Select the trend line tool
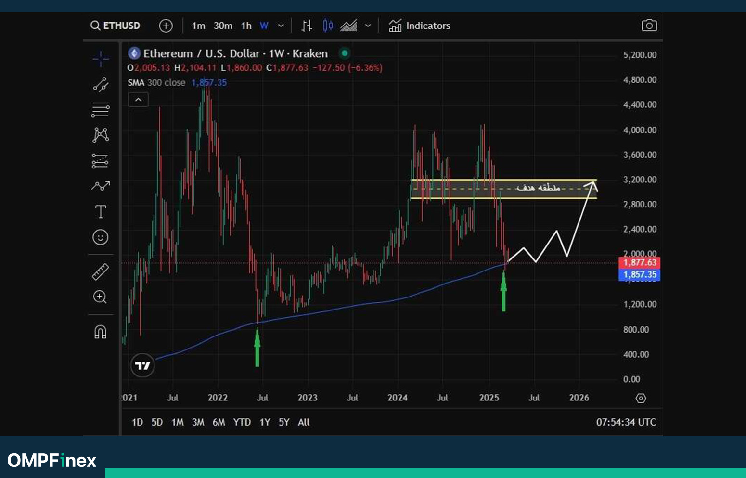746x478 pixels. click(101, 85)
